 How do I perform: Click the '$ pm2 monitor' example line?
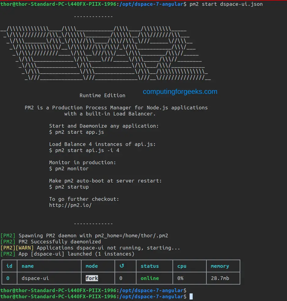[x=69, y=168]
